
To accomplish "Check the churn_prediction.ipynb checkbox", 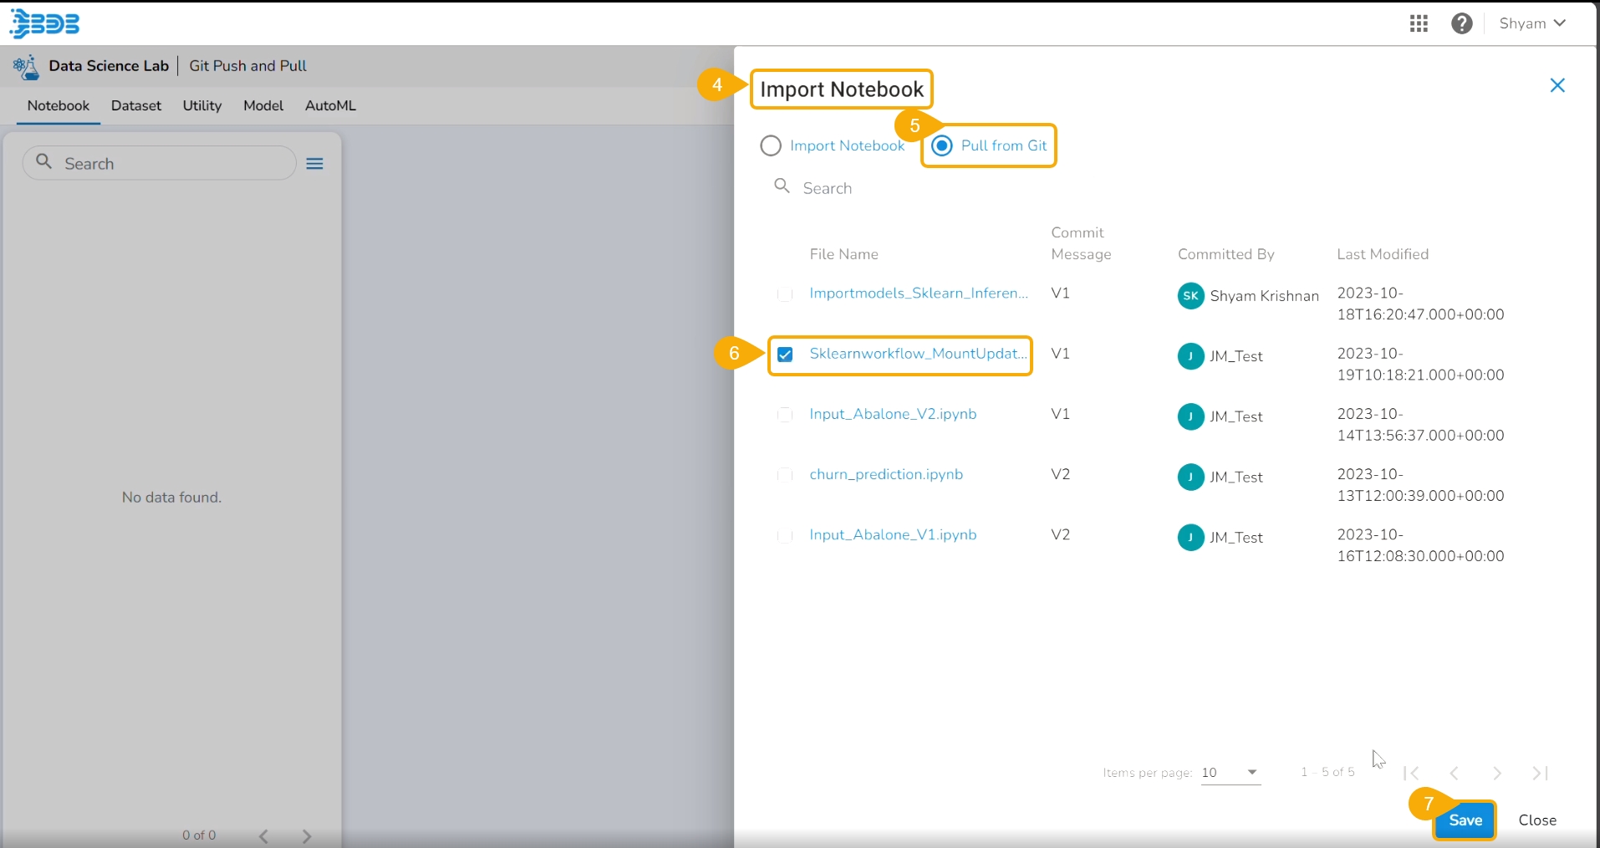I will 785,475.
